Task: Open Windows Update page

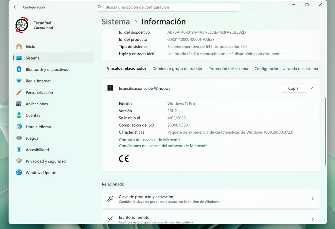Action: 53,172
